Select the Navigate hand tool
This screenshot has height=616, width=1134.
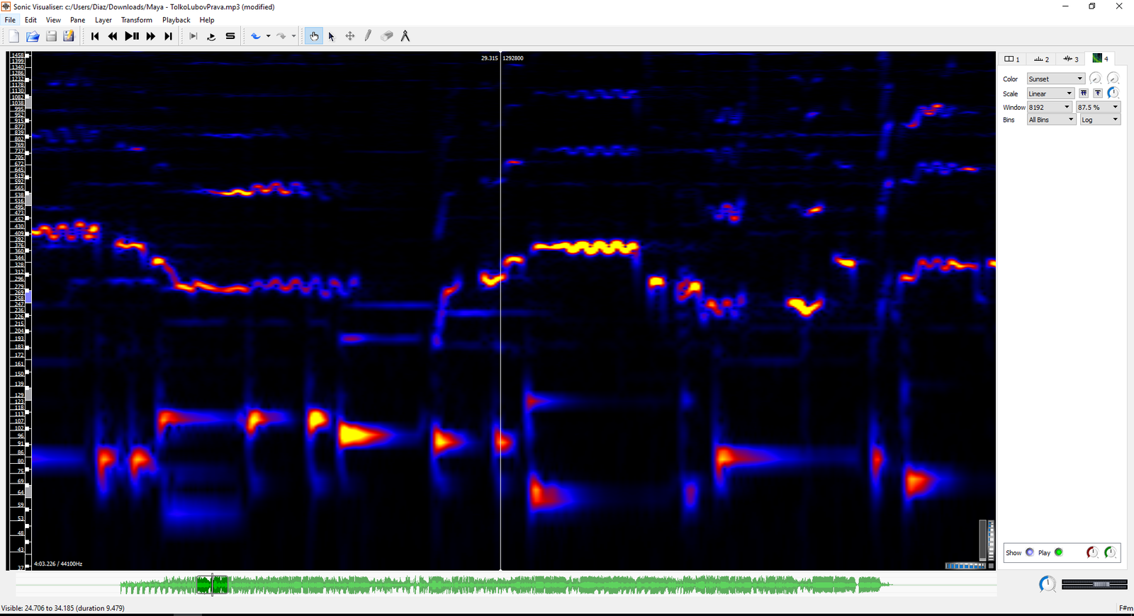point(314,36)
